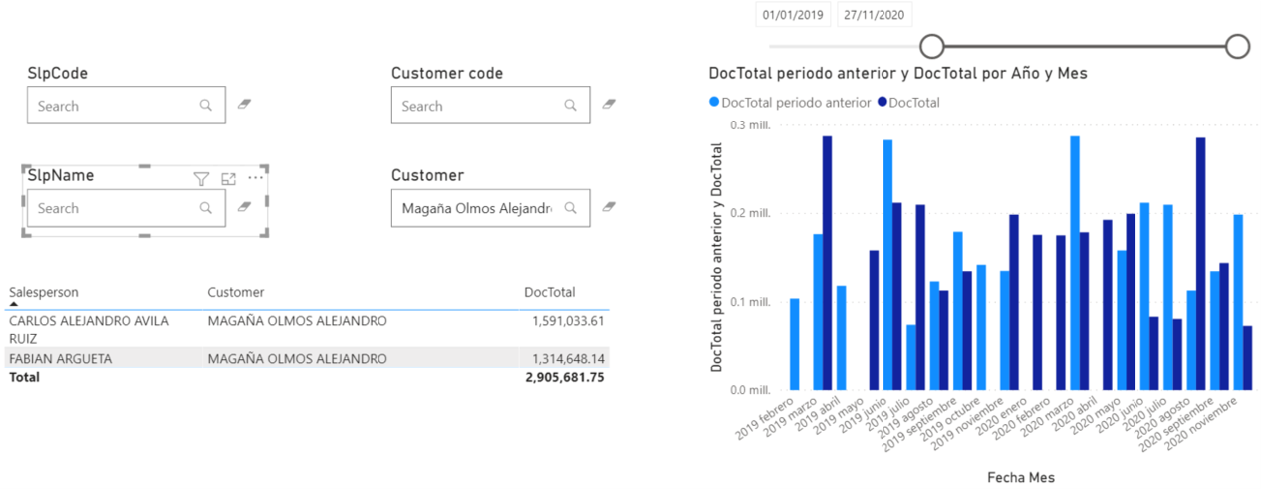This screenshot has height=489, width=1261.
Task: Click the grand total 2,905,681.75
Action: point(565,377)
